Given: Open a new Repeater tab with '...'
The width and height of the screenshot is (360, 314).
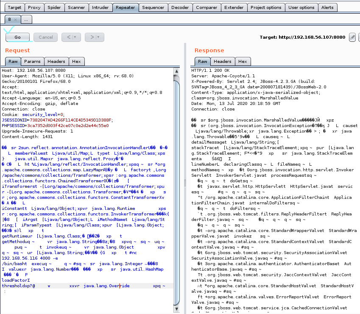Looking at the screenshot, I should coord(26,20).
